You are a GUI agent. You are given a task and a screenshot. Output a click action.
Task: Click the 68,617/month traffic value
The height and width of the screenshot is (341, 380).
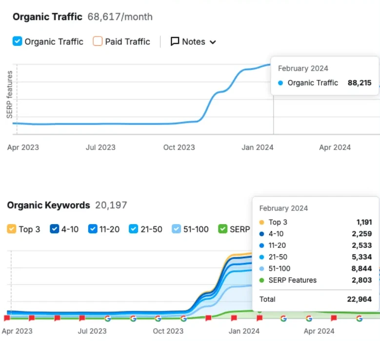(120, 17)
